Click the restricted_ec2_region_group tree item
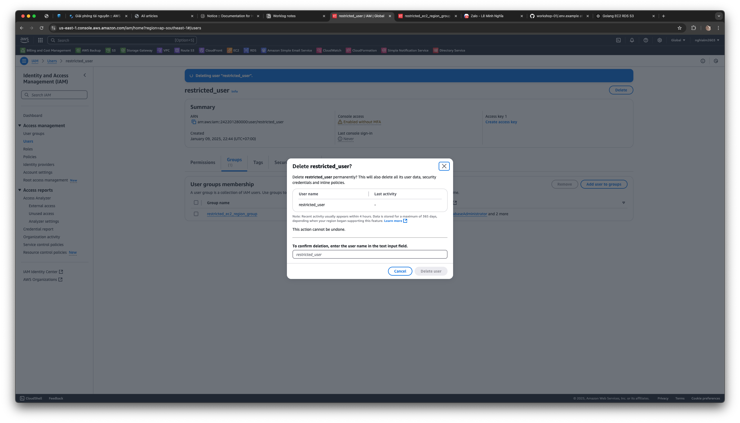The height and width of the screenshot is (423, 740). click(232, 214)
